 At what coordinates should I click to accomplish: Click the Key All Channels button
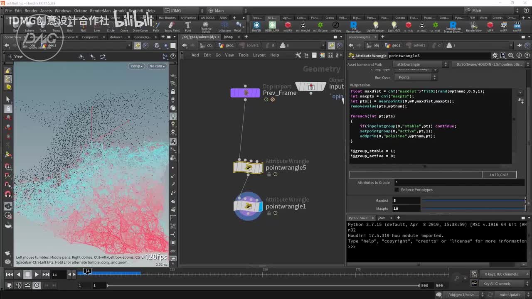point(497,284)
